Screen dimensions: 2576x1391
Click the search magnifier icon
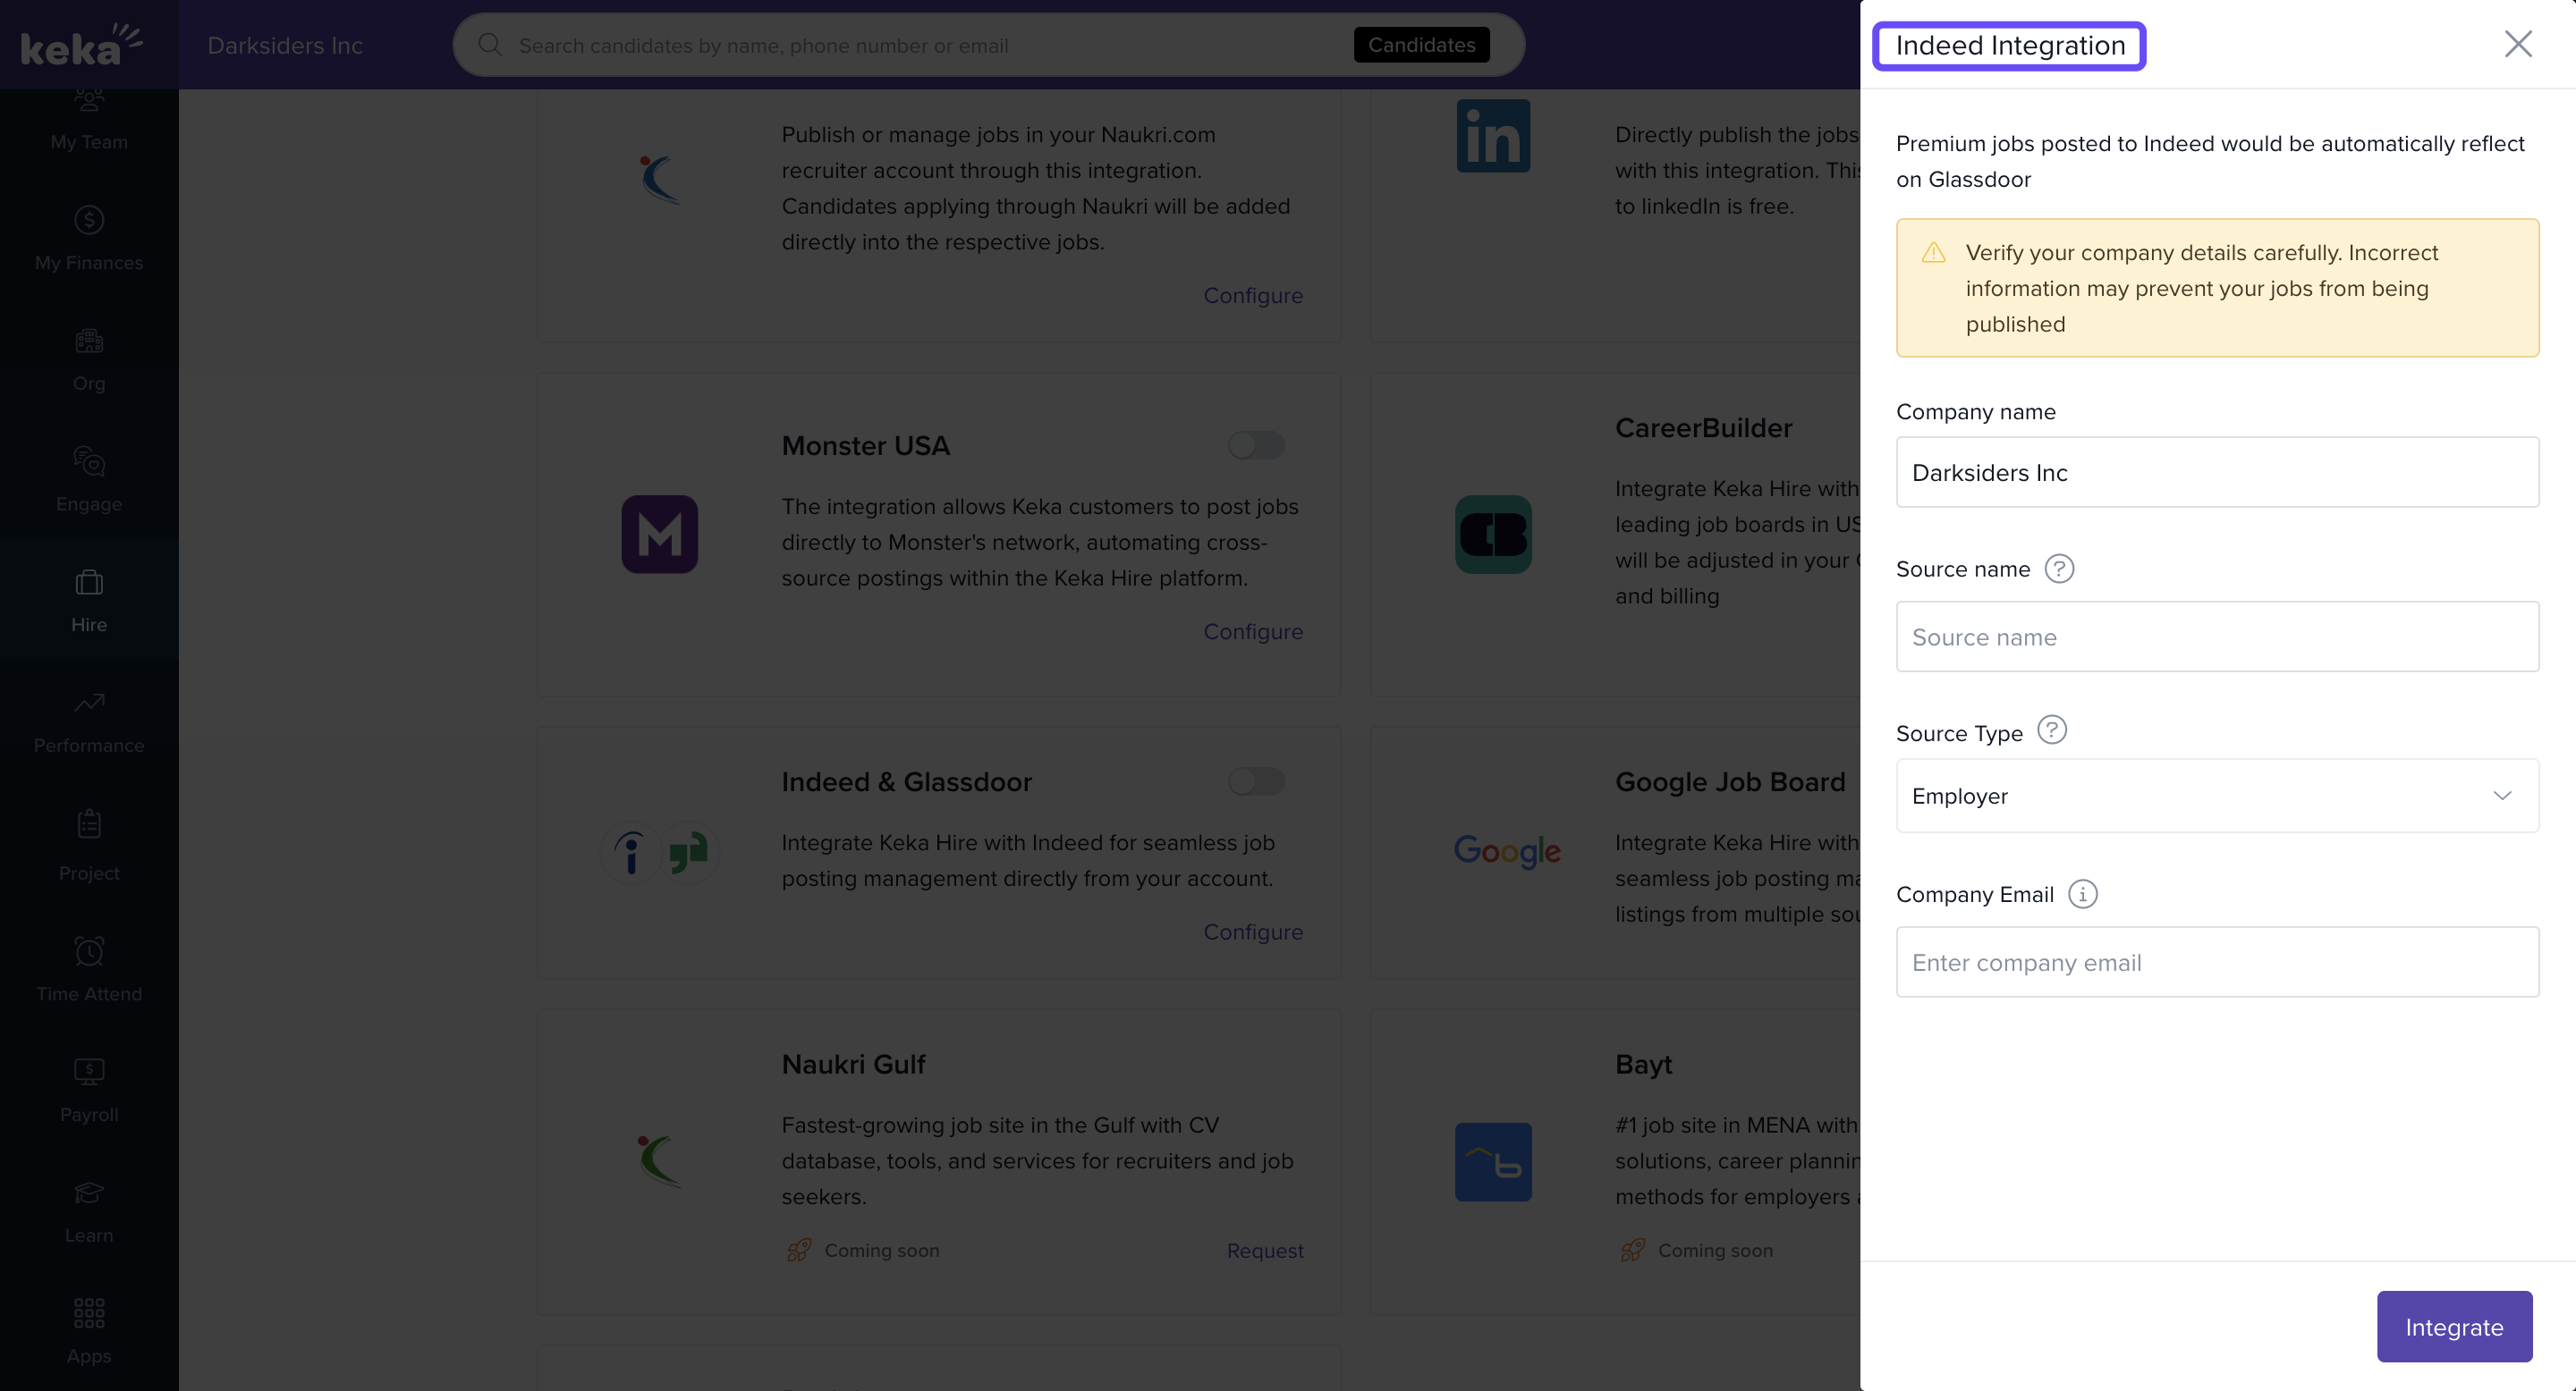click(489, 45)
